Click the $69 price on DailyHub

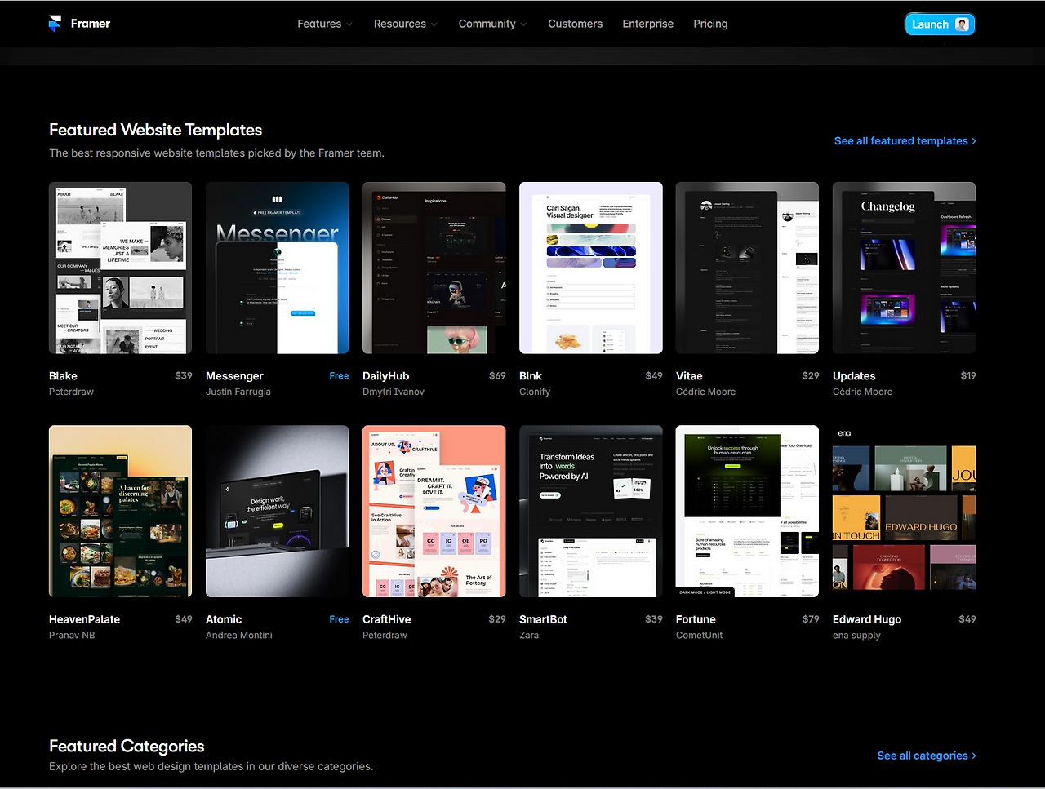[x=497, y=375]
